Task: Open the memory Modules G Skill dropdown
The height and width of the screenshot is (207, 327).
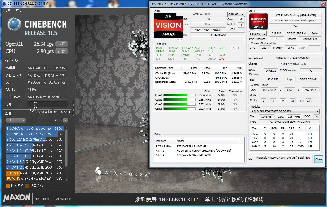Action: pos(285,111)
